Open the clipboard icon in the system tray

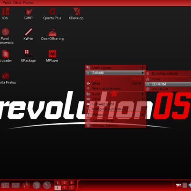[x=185, y=185]
